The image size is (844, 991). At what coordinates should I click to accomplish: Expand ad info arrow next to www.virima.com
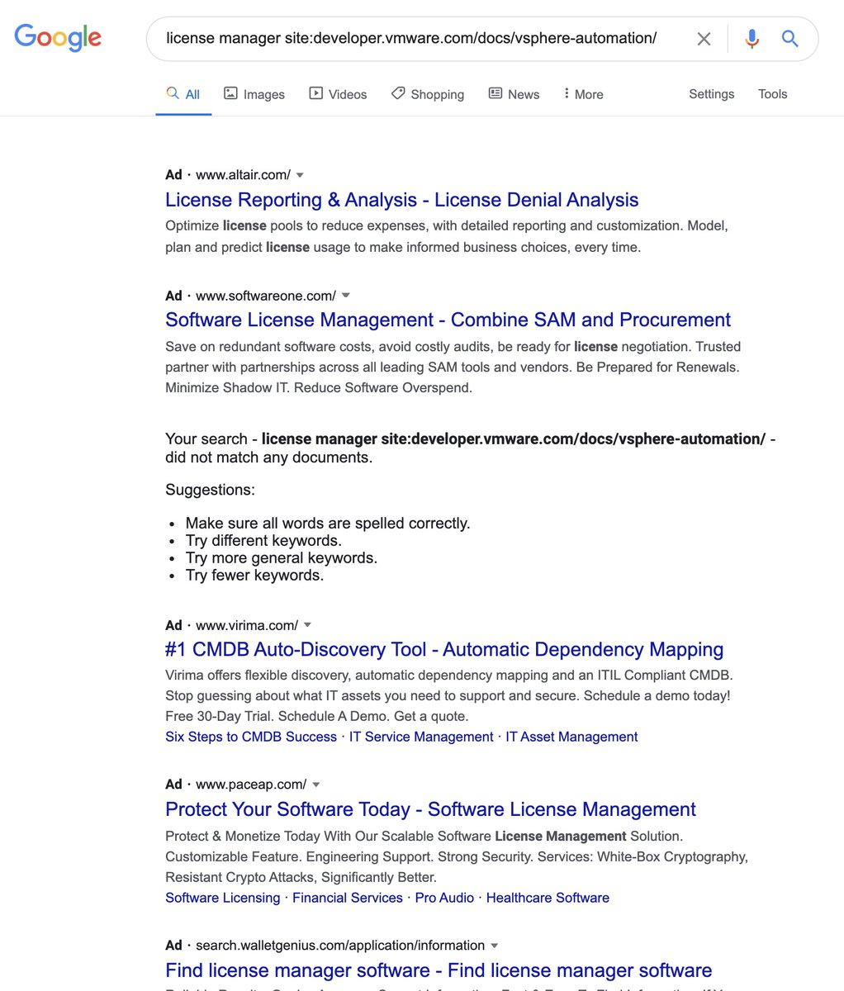pos(307,625)
